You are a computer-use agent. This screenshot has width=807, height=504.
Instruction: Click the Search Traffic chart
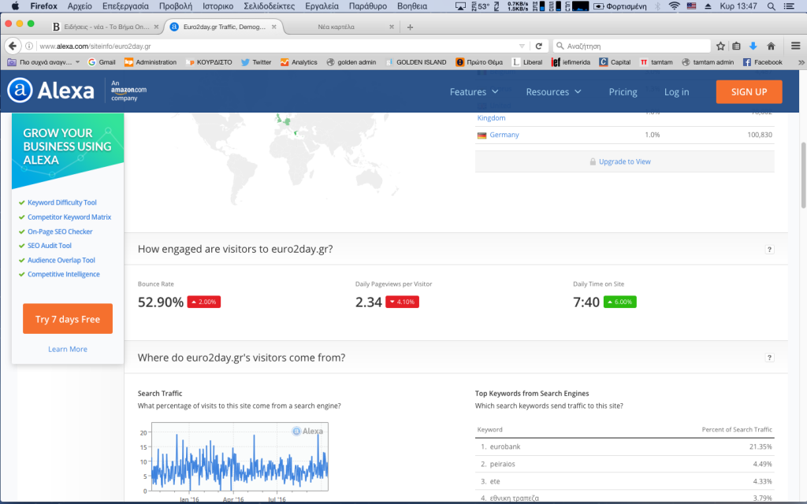pos(240,457)
